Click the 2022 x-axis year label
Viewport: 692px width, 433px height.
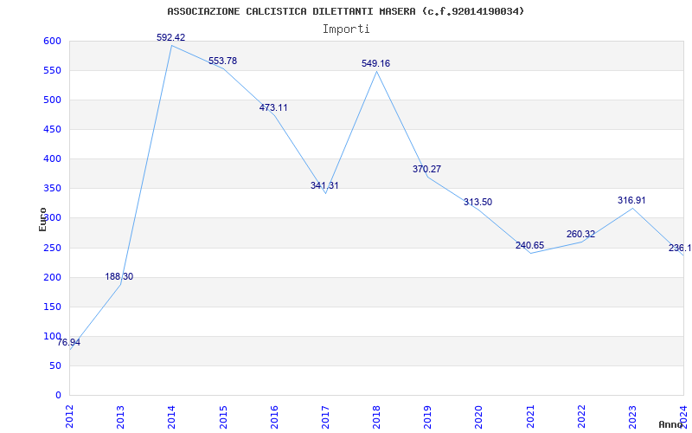(x=581, y=416)
